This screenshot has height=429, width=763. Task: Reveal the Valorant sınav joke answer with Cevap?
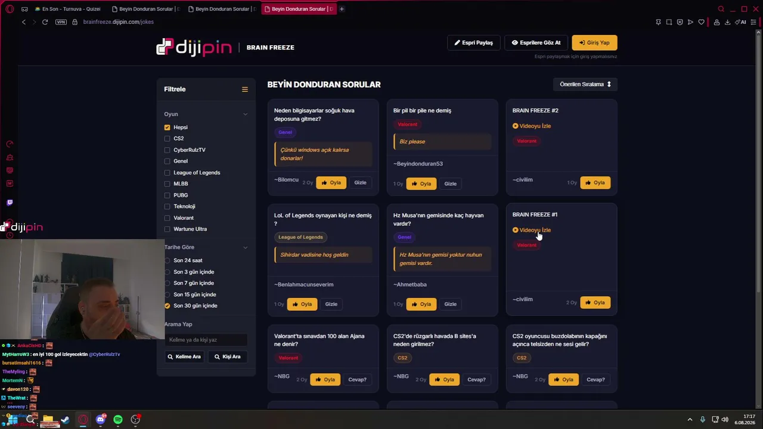click(x=357, y=380)
